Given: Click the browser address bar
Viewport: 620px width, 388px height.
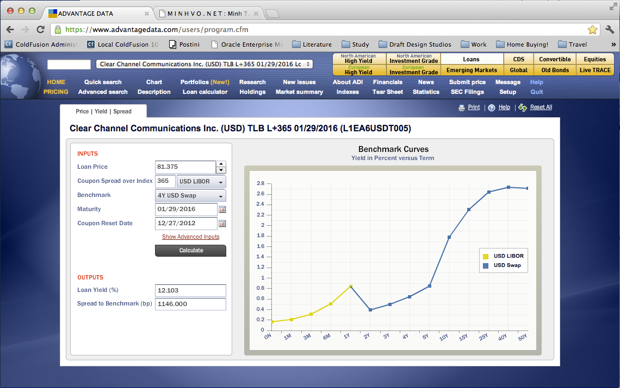Looking at the screenshot, I should (324, 30).
